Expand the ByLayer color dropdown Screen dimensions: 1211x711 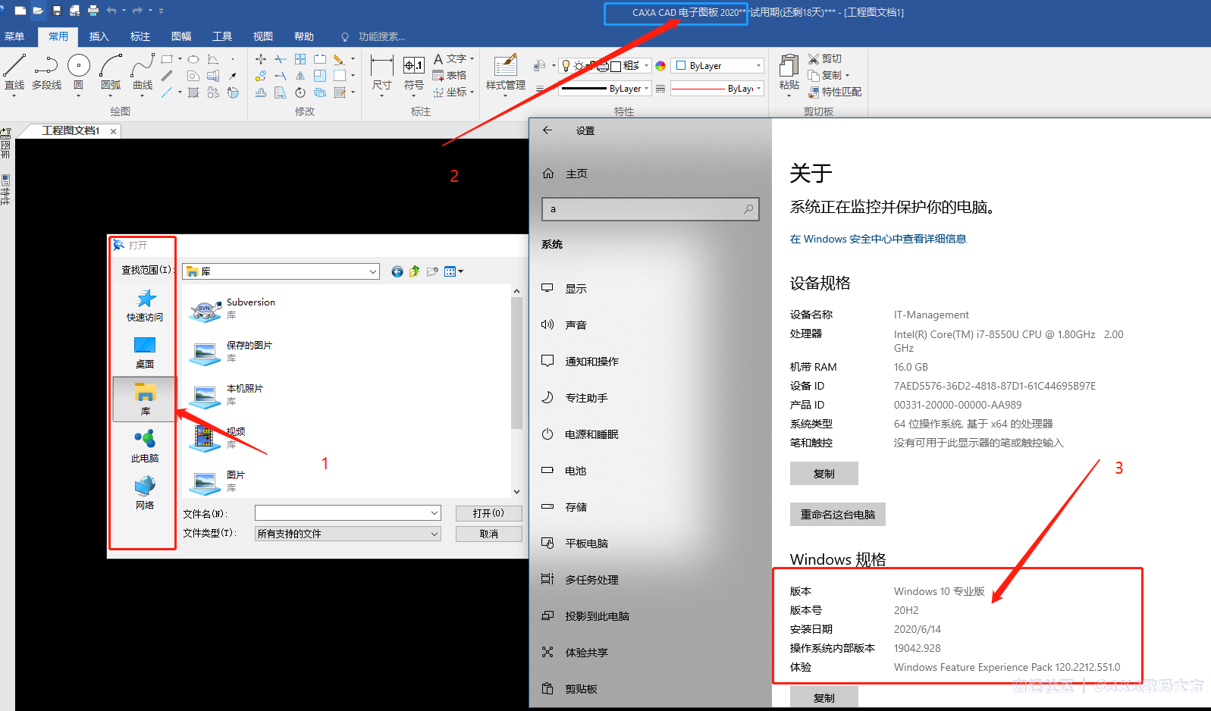[758, 66]
